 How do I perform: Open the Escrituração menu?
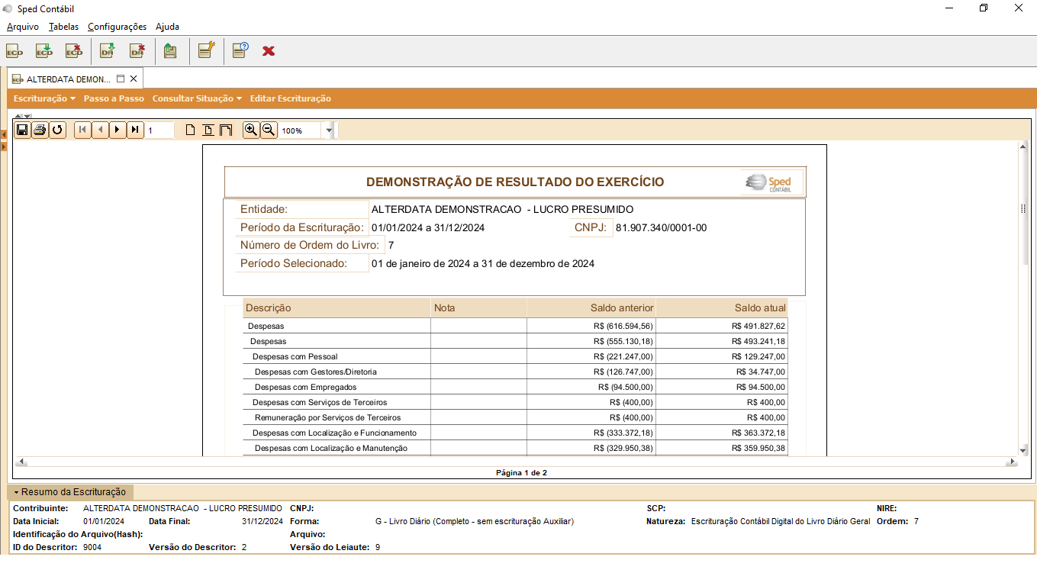[x=43, y=98]
